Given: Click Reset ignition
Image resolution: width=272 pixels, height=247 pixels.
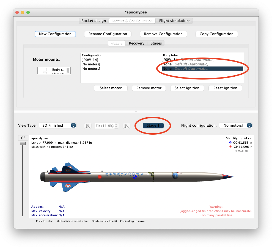Looking at the screenshot, I should click(x=225, y=88).
